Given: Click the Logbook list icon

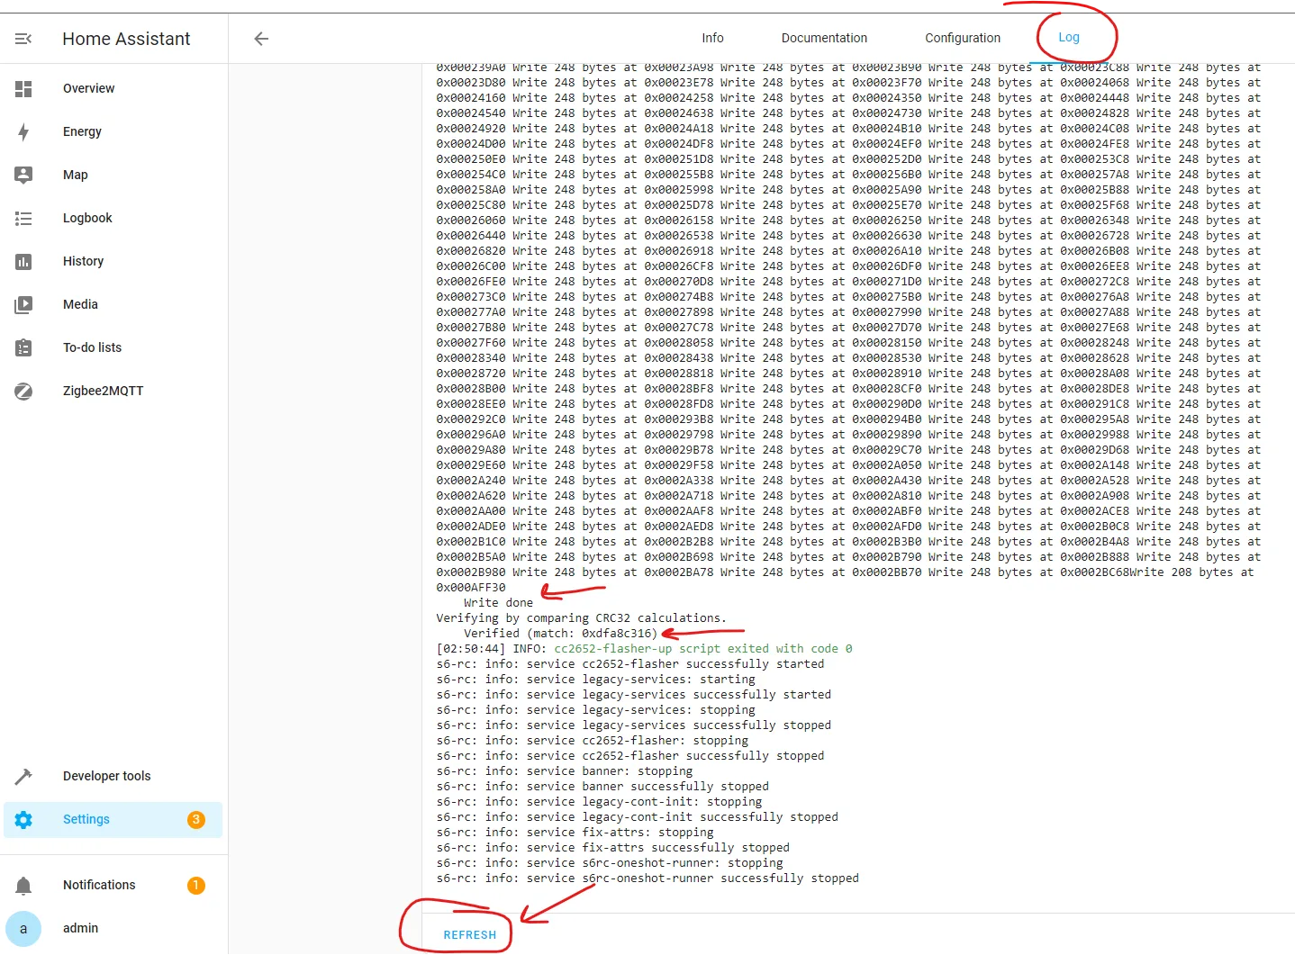Looking at the screenshot, I should click(23, 218).
